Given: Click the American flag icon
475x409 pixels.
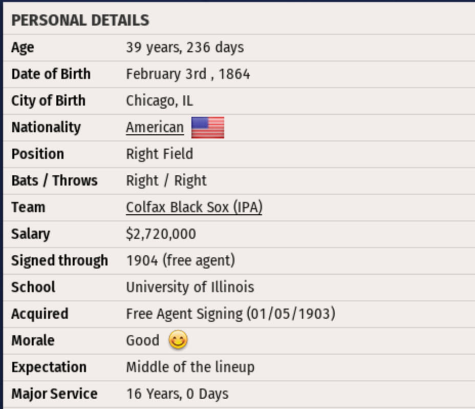Looking at the screenshot, I should click(207, 128).
